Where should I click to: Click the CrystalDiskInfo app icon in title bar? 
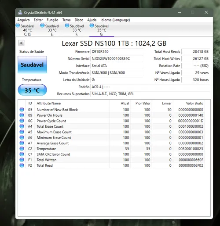pyautogui.click(x=20, y=12)
